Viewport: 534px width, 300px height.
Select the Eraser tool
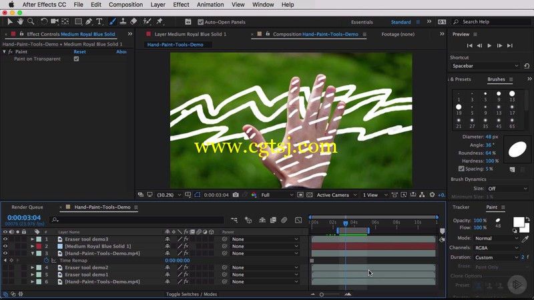pyautogui.click(x=133, y=21)
